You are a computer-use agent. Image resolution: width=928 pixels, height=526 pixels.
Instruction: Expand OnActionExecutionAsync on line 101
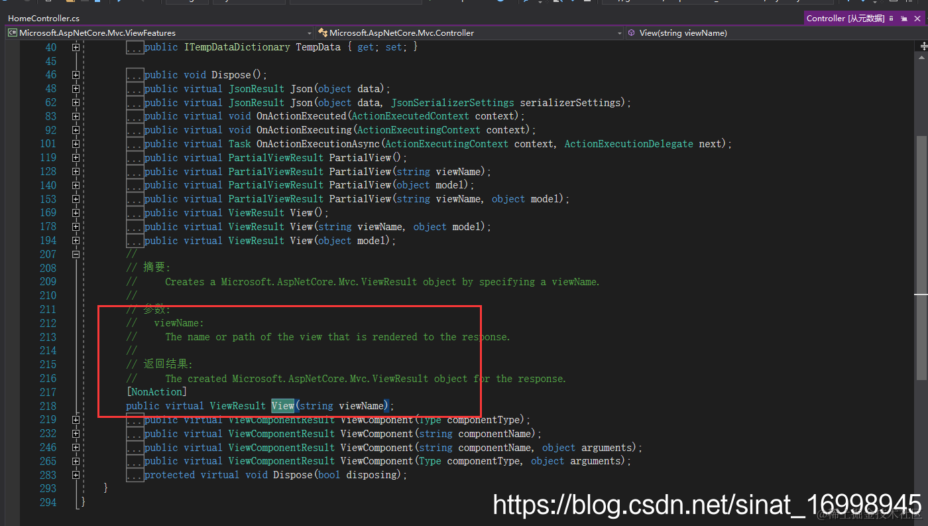pyautogui.click(x=76, y=144)
